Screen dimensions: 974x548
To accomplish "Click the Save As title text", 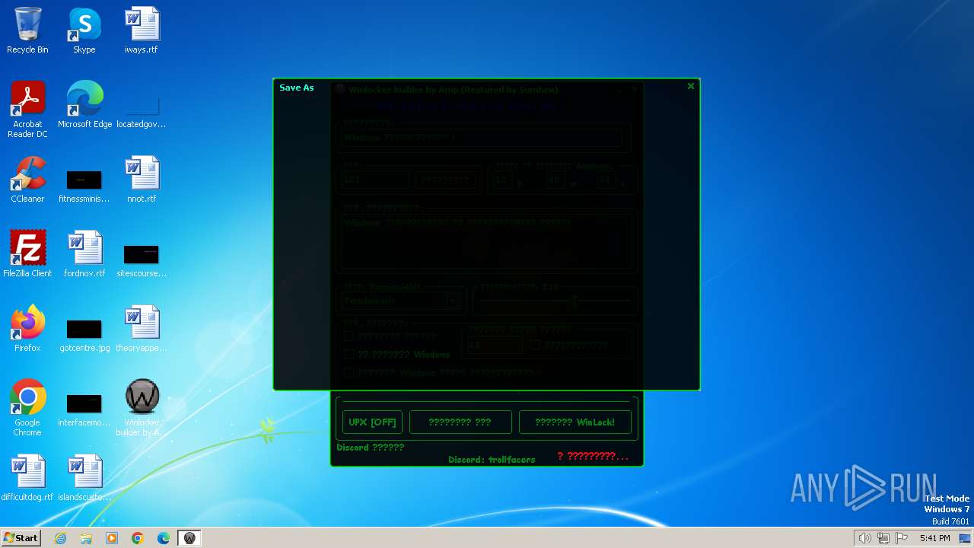I will [x=297, y=88].
